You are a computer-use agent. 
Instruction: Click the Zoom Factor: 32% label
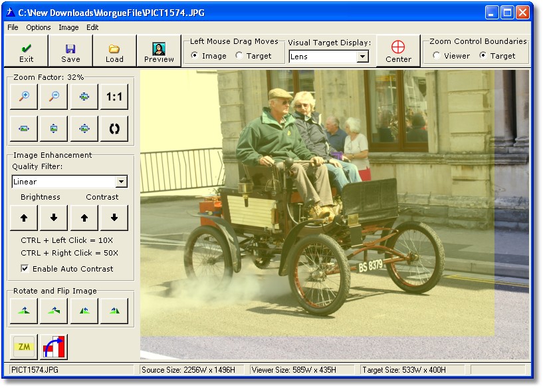(49, 77)
